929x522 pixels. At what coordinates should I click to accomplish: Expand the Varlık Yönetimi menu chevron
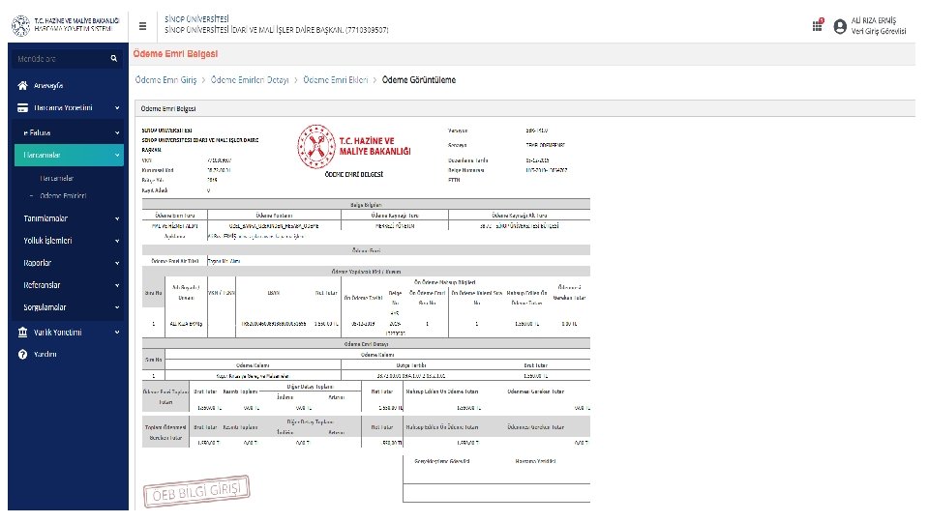click(x=117, y=332)
